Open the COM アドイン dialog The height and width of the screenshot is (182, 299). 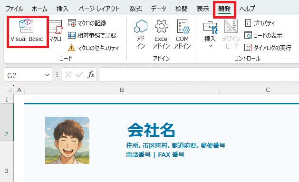tap(182, 34)
